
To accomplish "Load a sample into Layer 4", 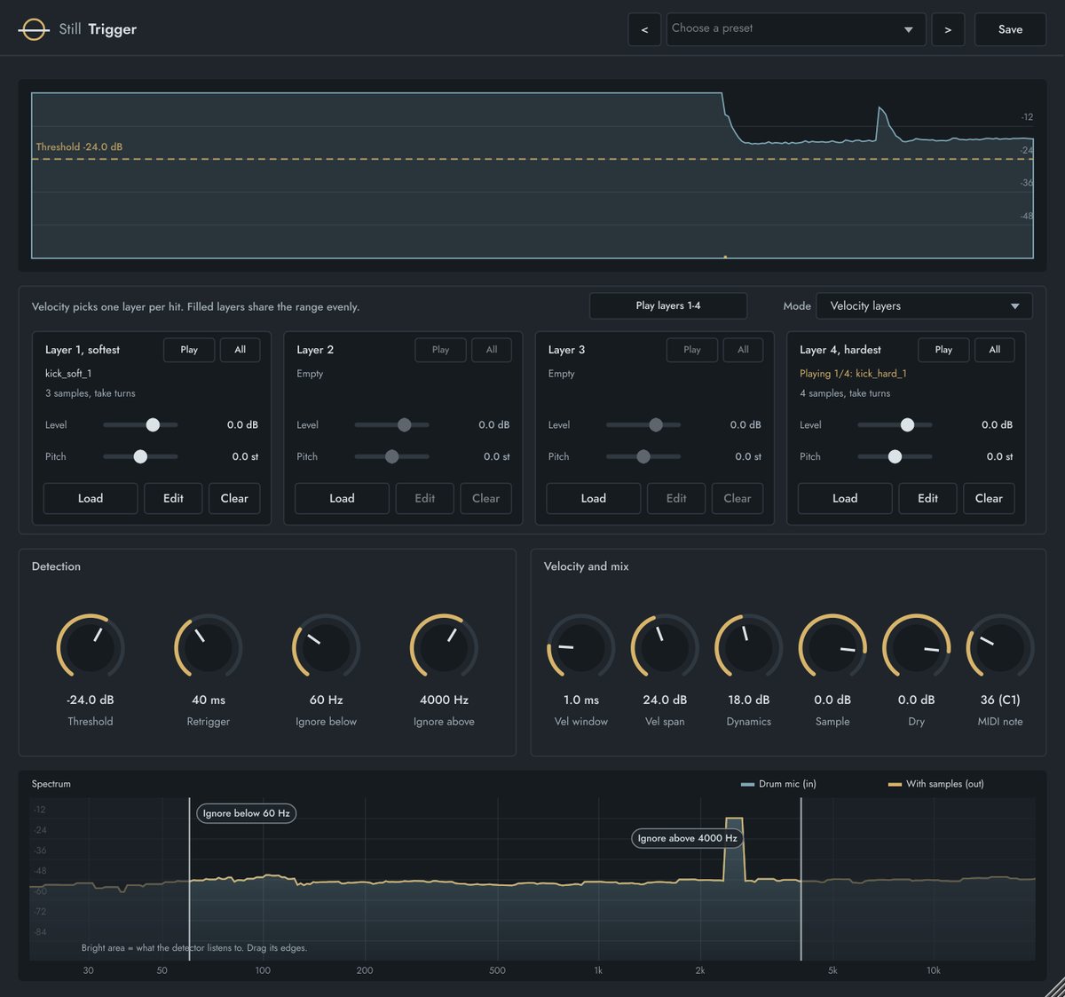I will coord(845,498).
